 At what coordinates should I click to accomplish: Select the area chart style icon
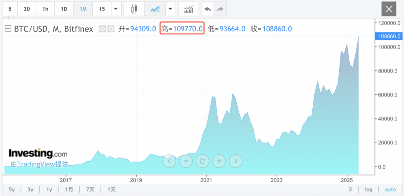pos(155,9)
